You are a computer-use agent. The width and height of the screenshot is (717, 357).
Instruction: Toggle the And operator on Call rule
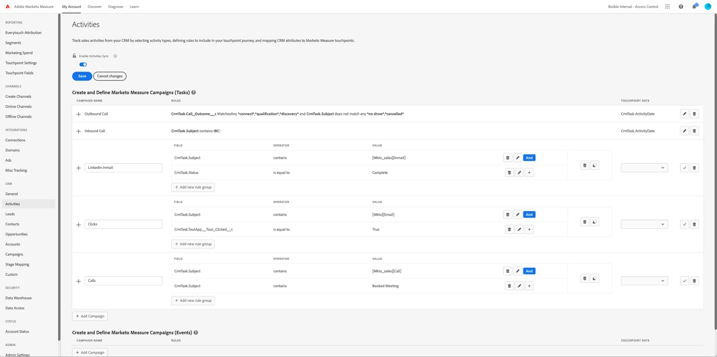pyautogui.click(x=529, y=271)
